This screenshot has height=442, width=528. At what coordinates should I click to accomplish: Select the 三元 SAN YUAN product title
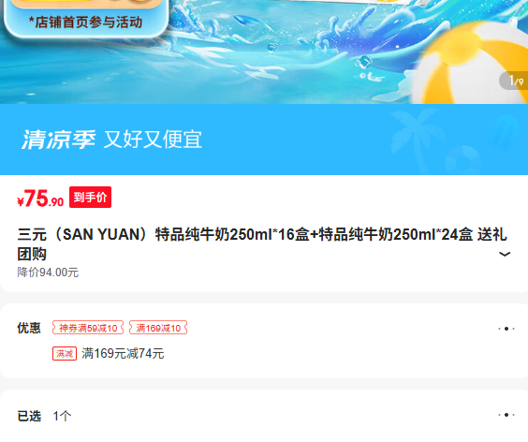pos(262,243)
